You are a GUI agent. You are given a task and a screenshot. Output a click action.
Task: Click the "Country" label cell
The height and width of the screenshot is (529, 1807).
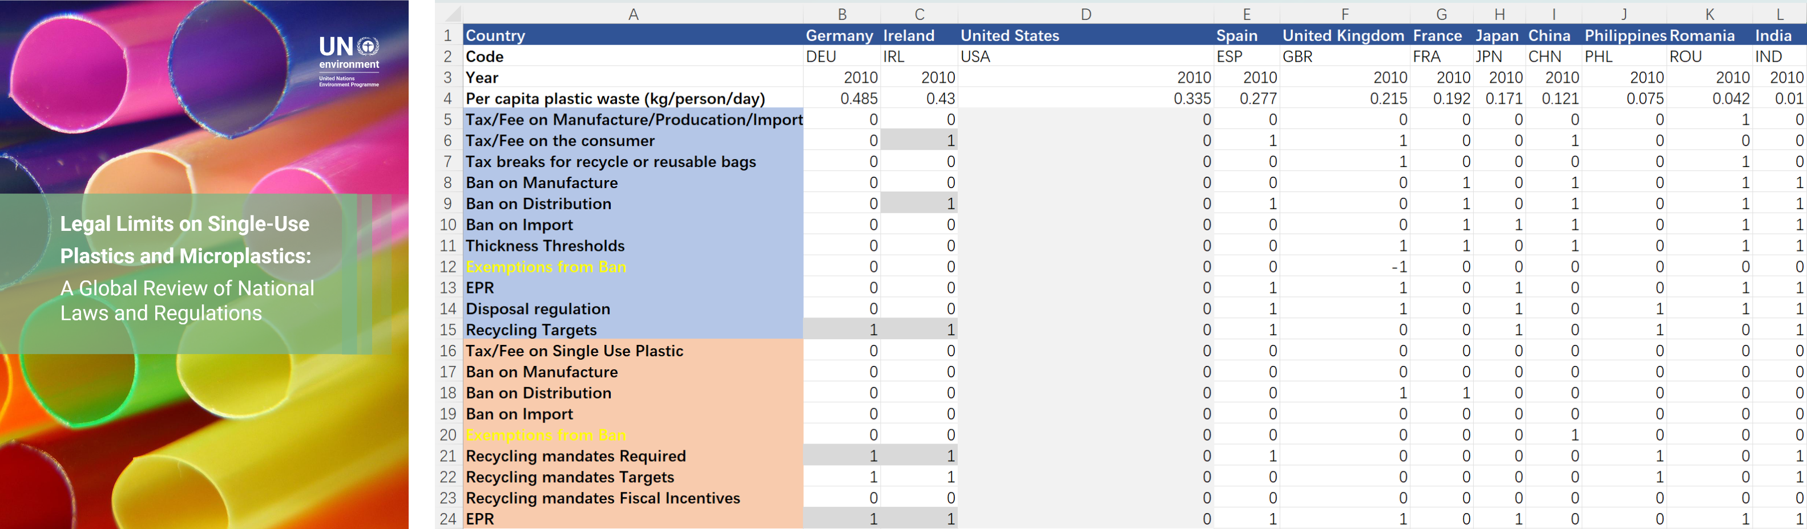(633, 36)
